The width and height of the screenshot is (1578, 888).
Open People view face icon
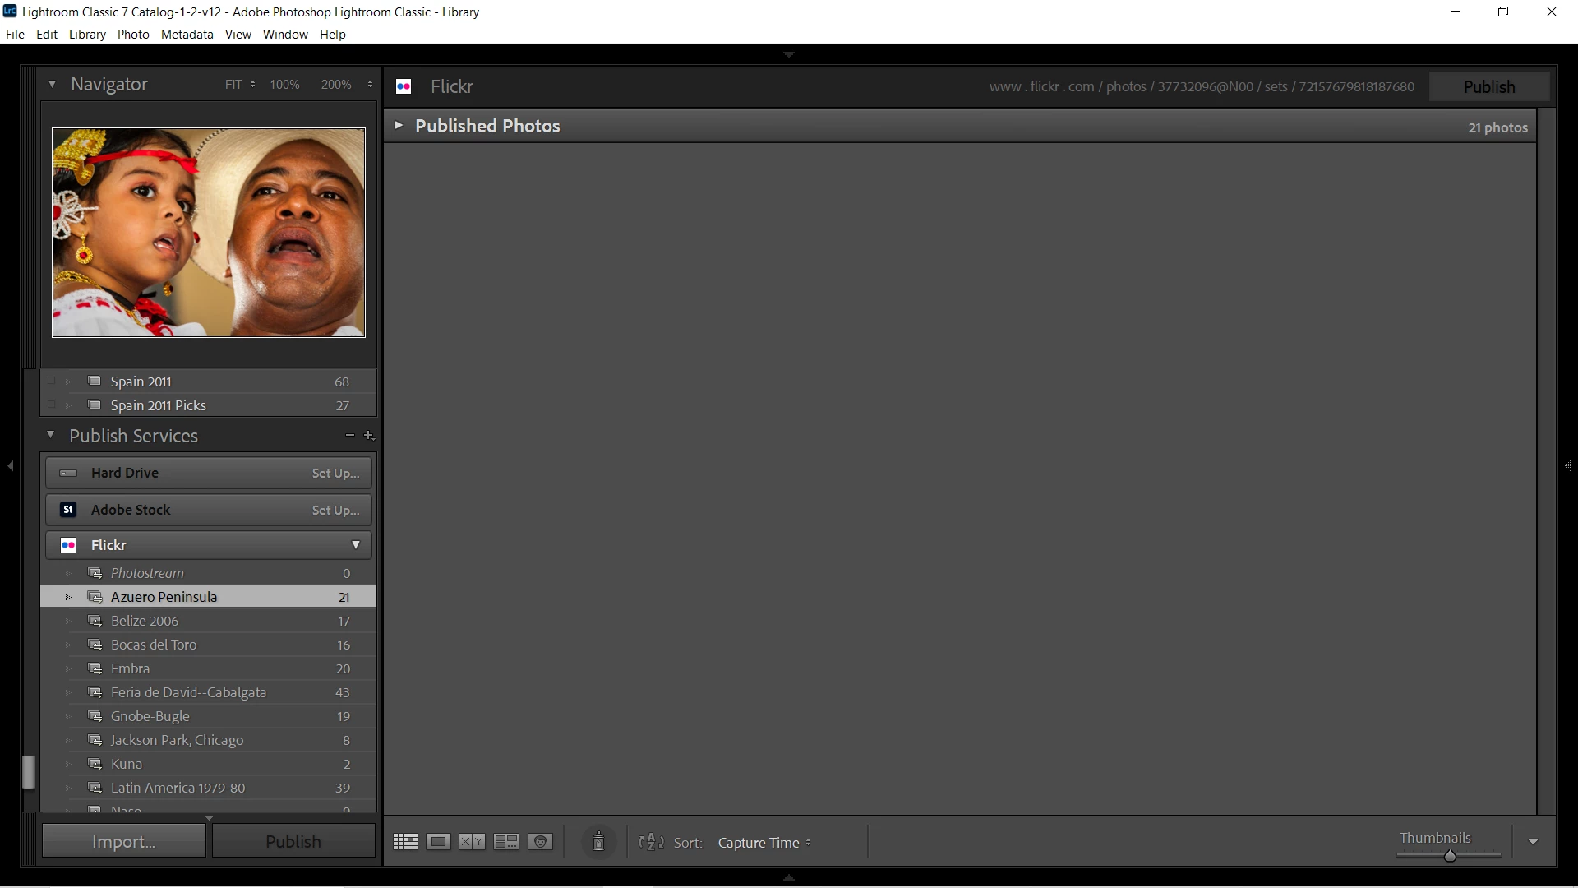(x=540, y=842)
